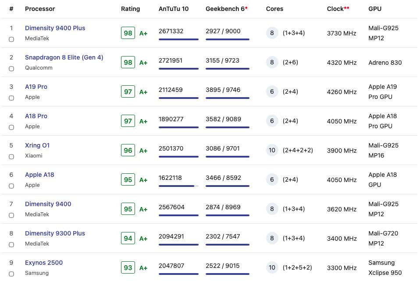The image size is (420, 281).
Task: Check the A19 Pro comparison checkbox
Action: (11, 98)
